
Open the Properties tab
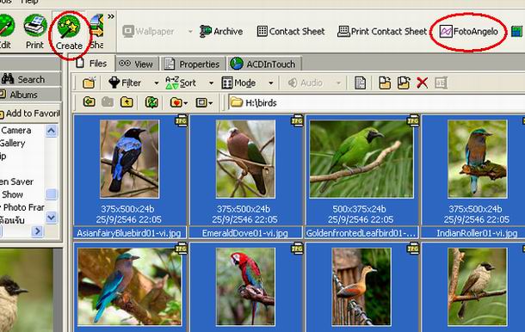[x=192, y=64]
